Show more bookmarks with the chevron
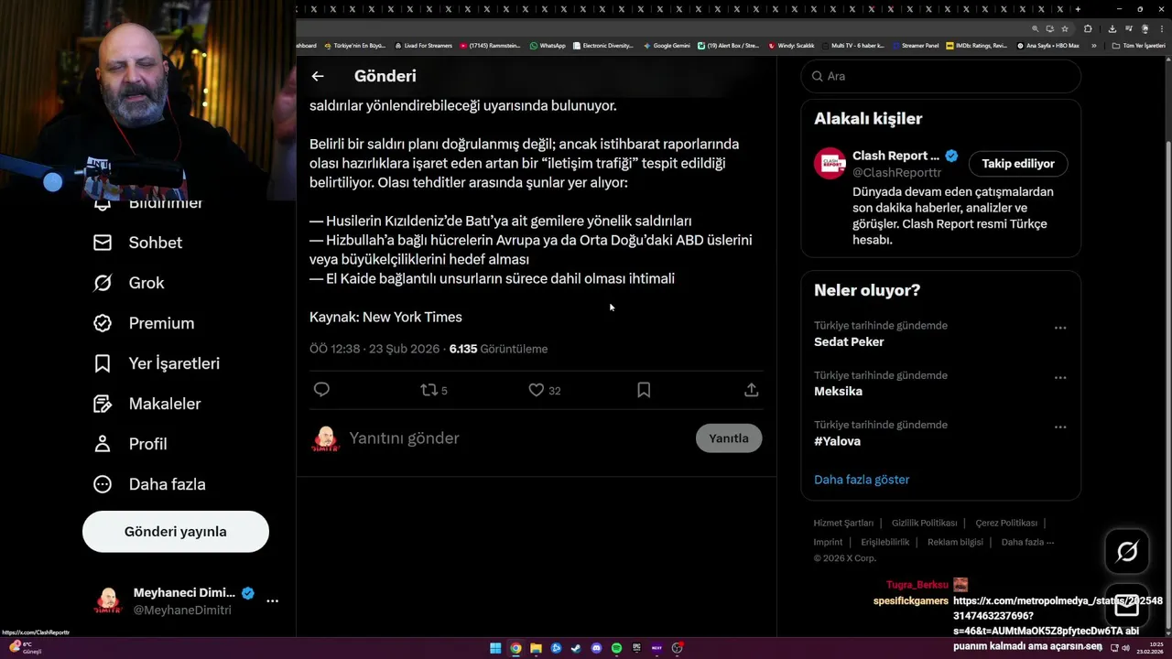The width and height of the screenshot is (1172, 659). point(1093,45)
